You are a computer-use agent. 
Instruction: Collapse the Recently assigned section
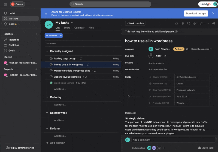[47, 51]
